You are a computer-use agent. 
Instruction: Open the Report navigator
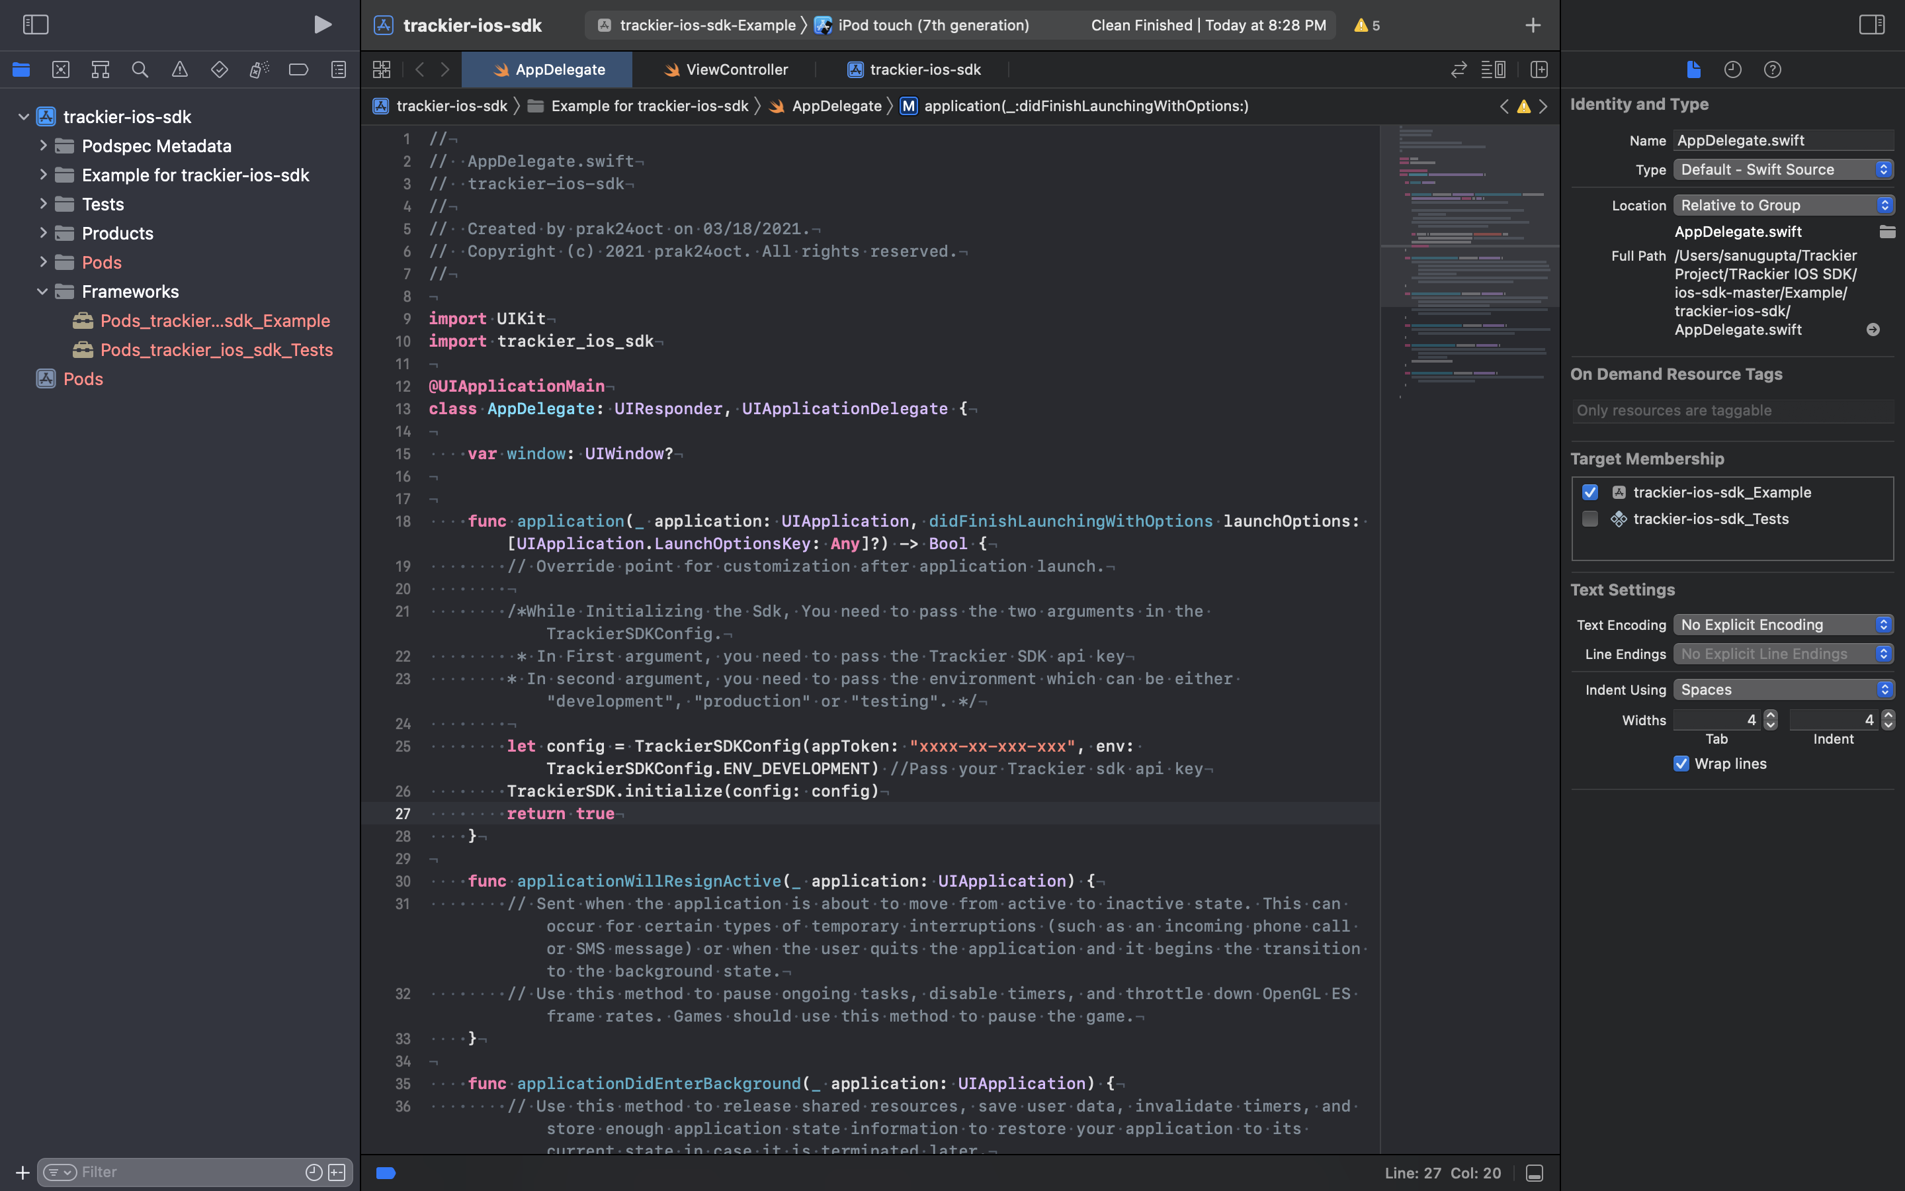[x=339, y=69]
